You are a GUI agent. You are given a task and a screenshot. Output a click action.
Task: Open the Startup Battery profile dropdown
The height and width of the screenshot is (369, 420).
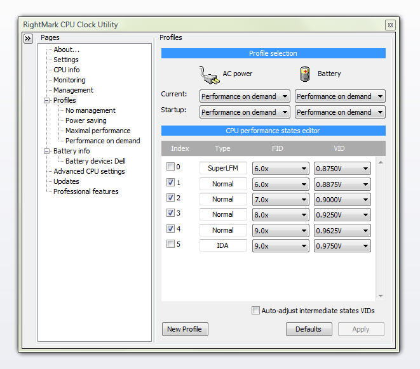(340, 112)
